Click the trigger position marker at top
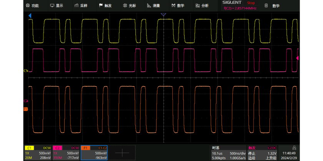323x161 pixels. point(163,15)
